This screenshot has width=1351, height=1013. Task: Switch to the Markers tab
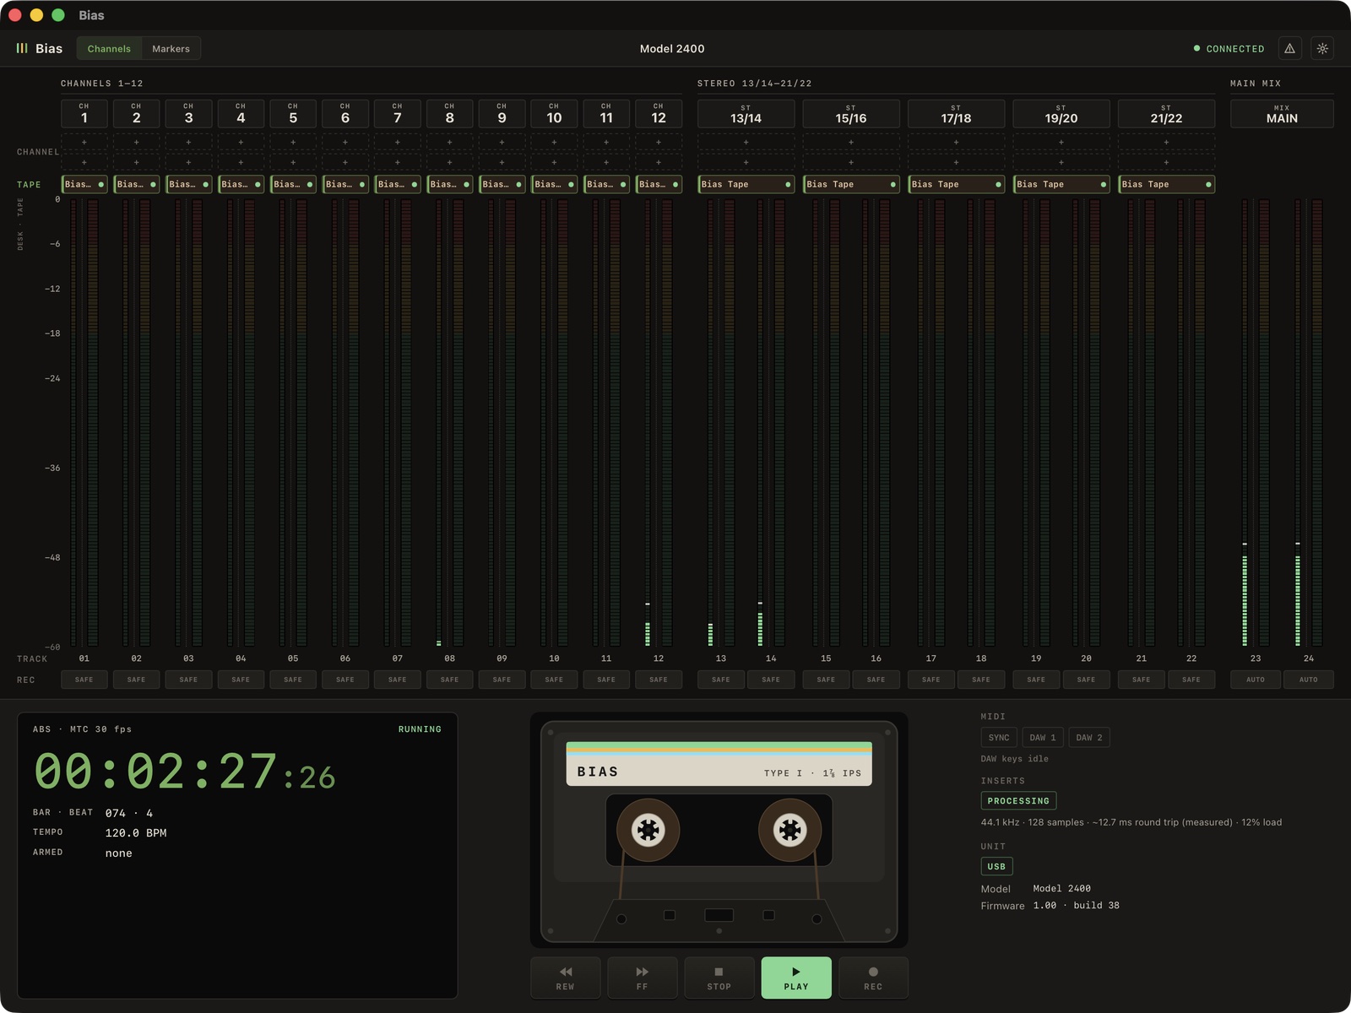[x=171, y=48]
